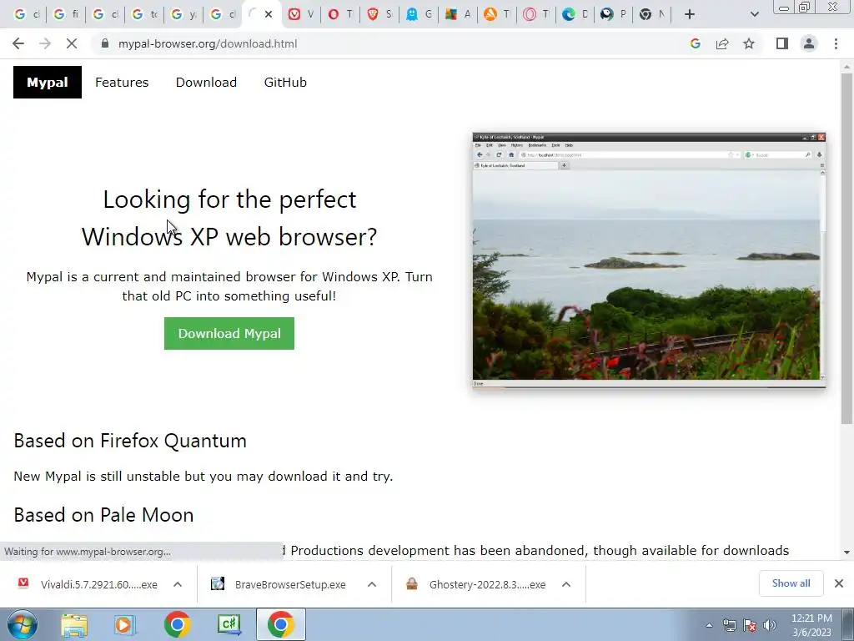Show hidden system tray icons
The height and width of the screenshot is (641, 854).
(x=709, y=625)
